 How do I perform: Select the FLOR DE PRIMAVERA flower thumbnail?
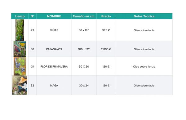coord(20,66)
